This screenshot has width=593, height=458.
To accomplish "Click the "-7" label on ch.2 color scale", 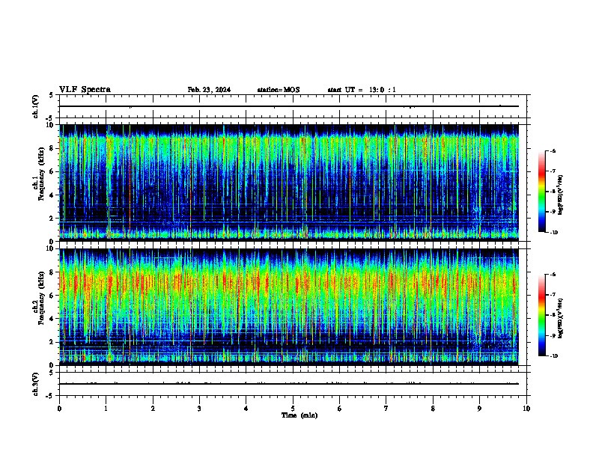I will [553, 295].
